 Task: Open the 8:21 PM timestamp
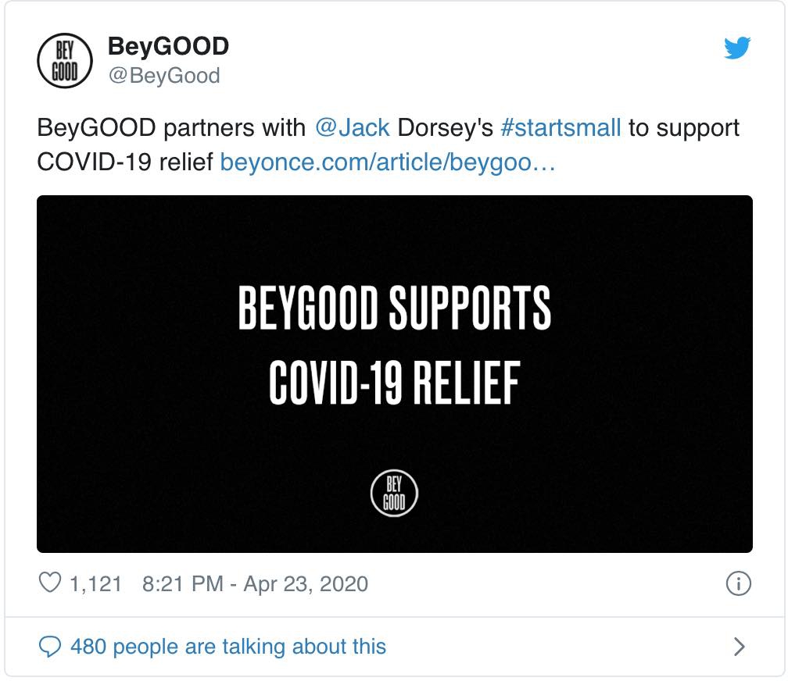(x=182, y=584)
